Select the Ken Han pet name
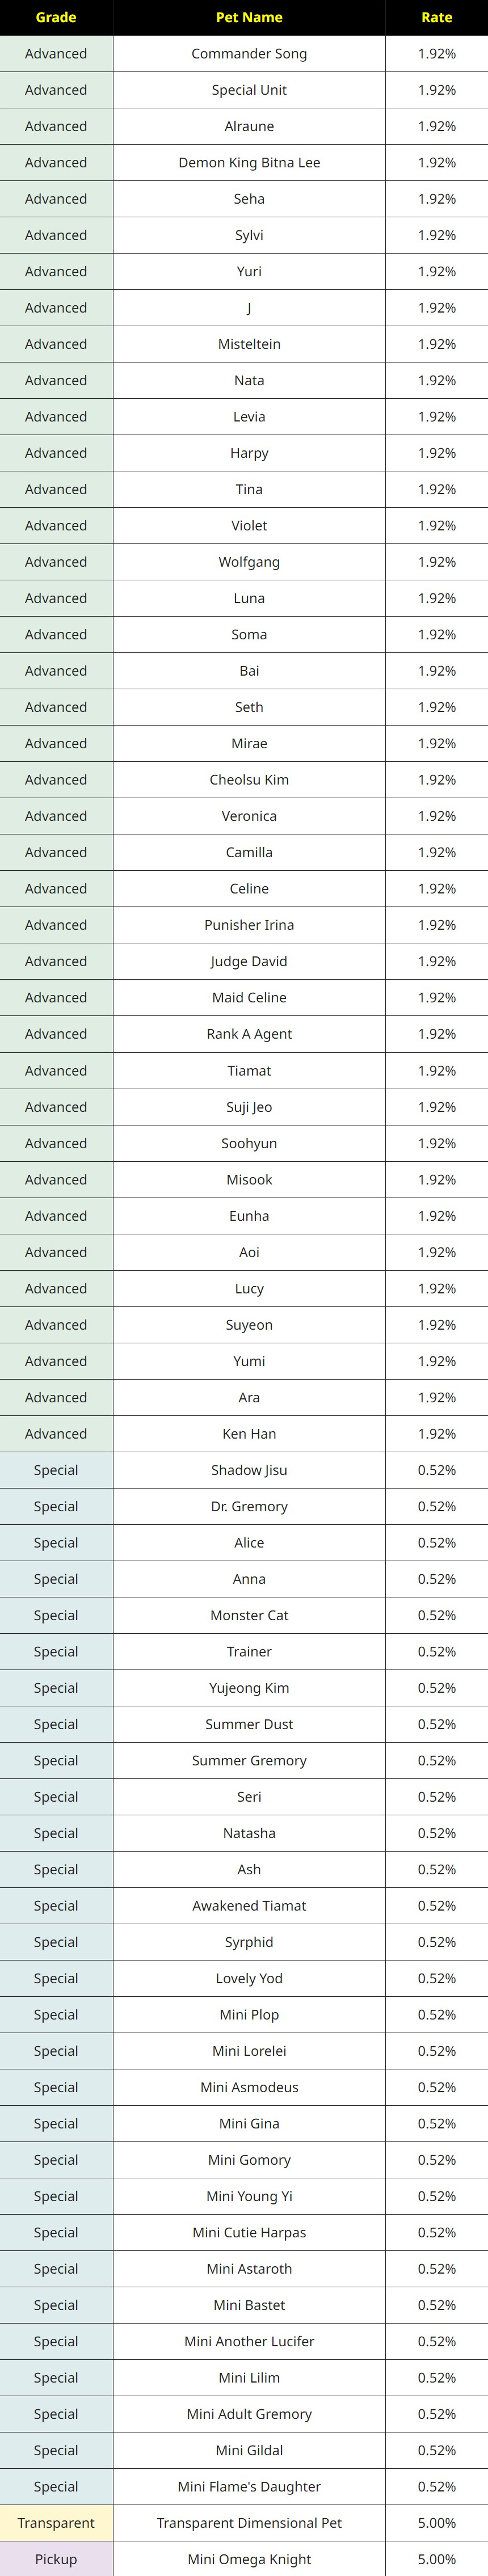Viewport: 488px width, 2576px height. [x=249, y=1433]
